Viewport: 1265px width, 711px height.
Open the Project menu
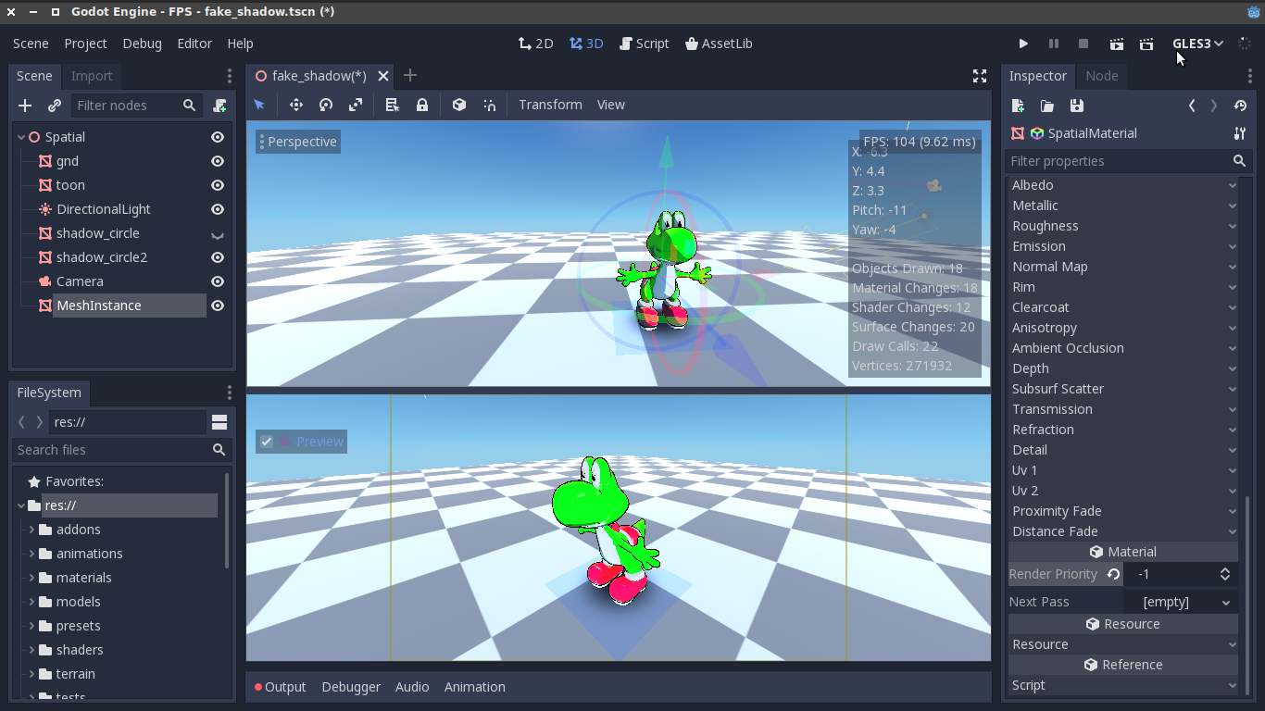[85, 43]
